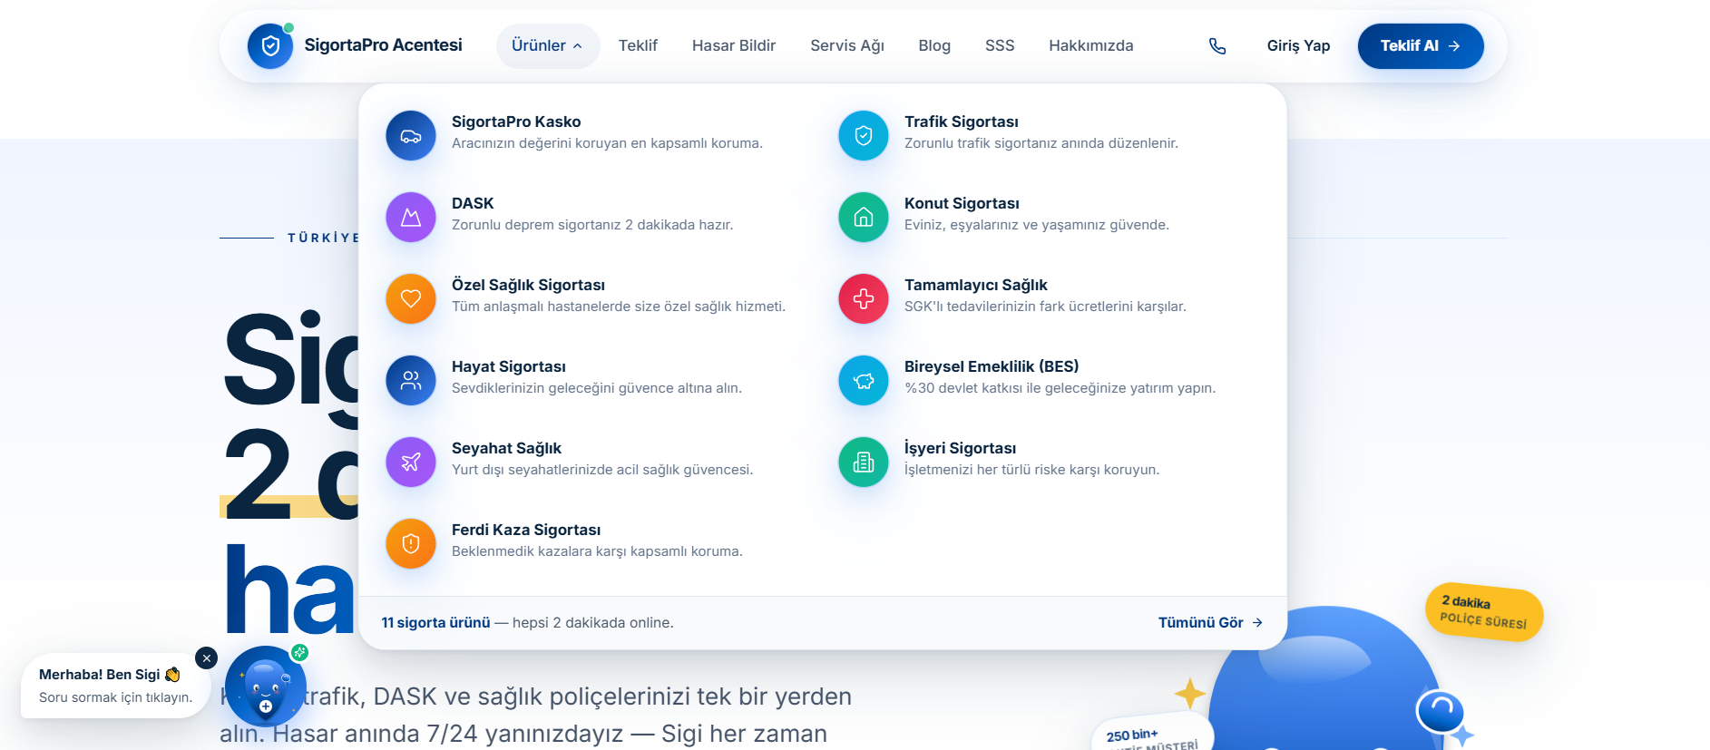
Task: Open Hakkımızda nav link
Action: coord(1091,46)
